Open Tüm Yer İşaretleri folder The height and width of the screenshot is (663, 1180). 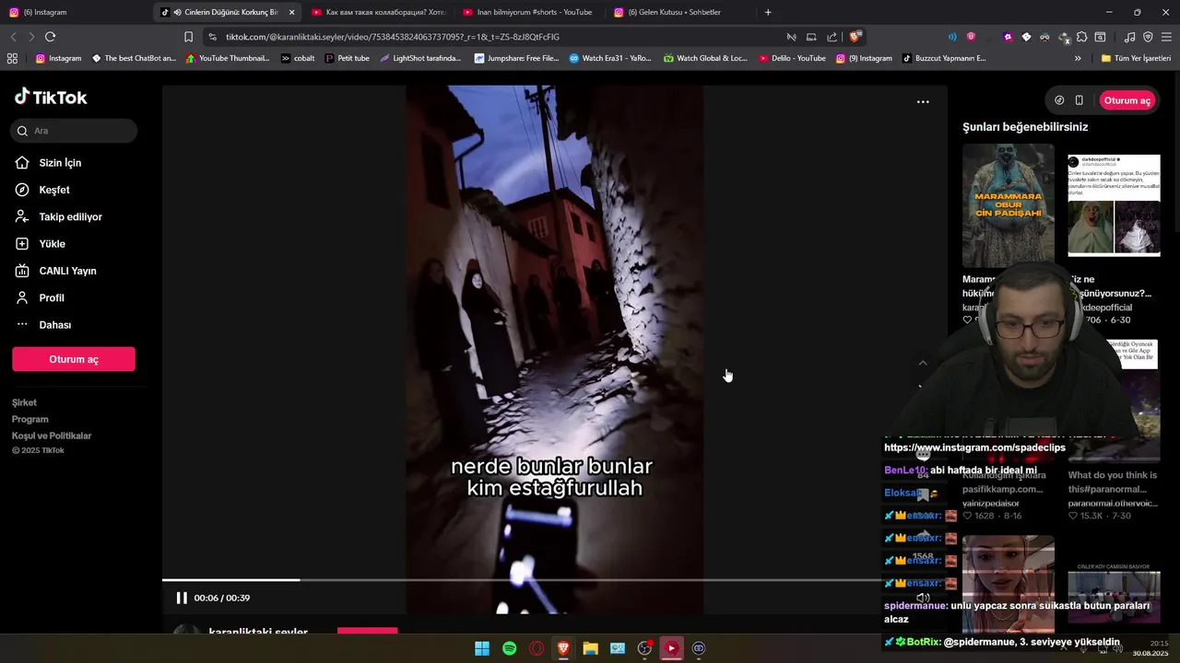click(x=1136, y=58)
